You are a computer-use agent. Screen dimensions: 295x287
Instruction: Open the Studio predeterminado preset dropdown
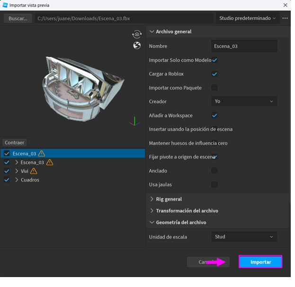pyautogui.click(x=247, y=18)
